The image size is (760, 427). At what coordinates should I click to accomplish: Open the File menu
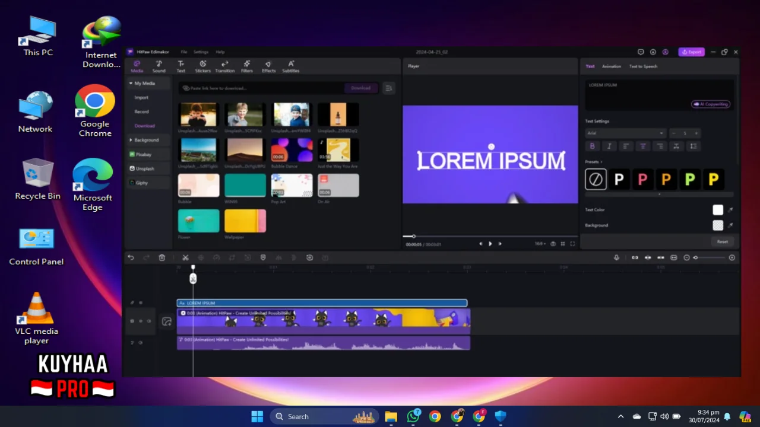184,52
